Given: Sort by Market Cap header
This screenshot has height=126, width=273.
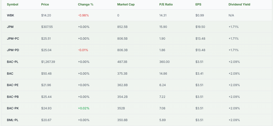Looking at the screenshot, I should pos(126,4).
